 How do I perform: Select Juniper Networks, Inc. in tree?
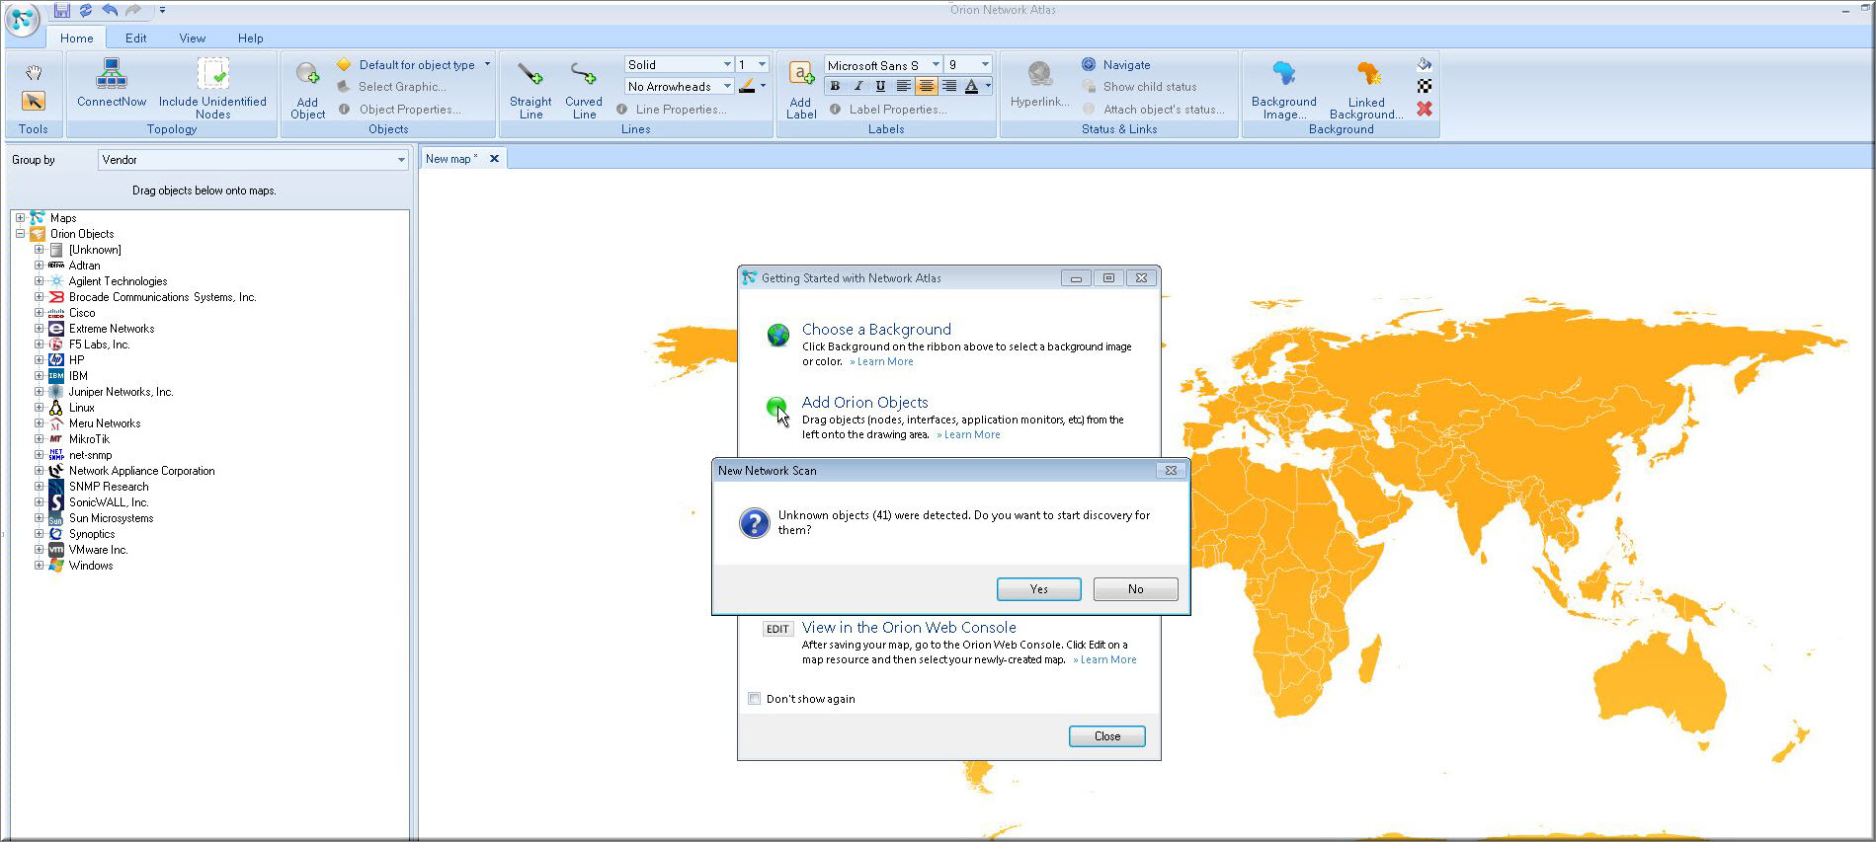121,392
